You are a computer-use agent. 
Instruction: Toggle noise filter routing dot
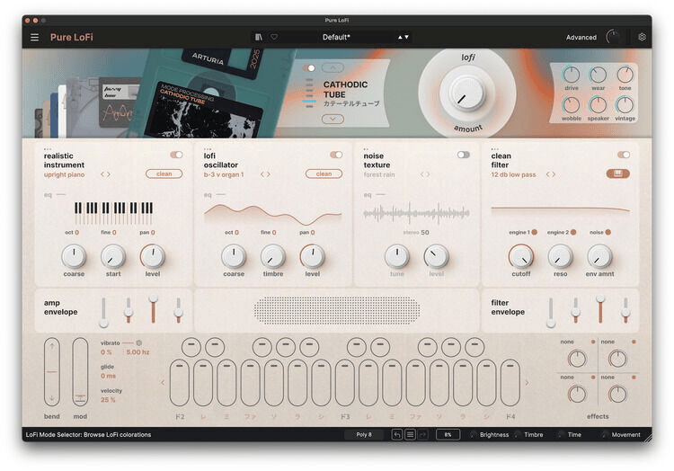tap(608, 232)
